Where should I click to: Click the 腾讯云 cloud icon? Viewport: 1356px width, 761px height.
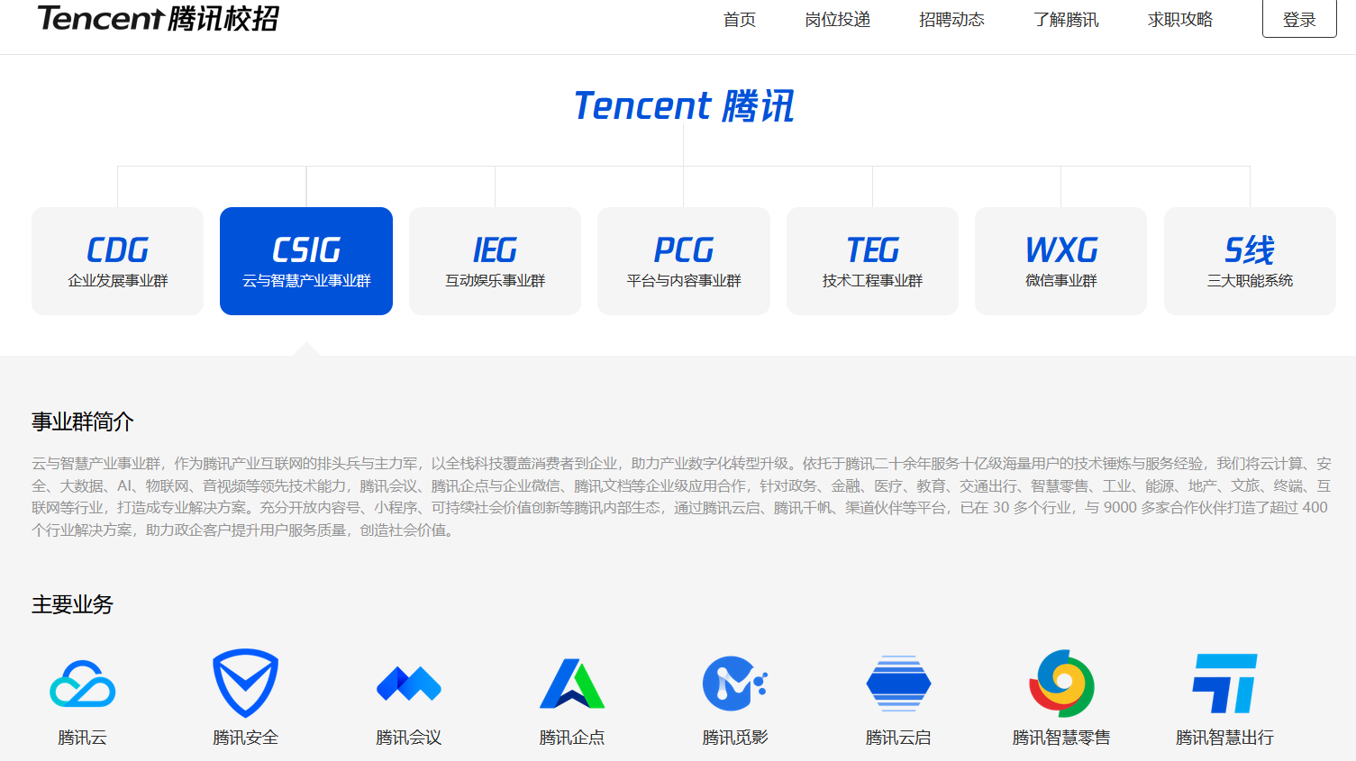point(83,684)
